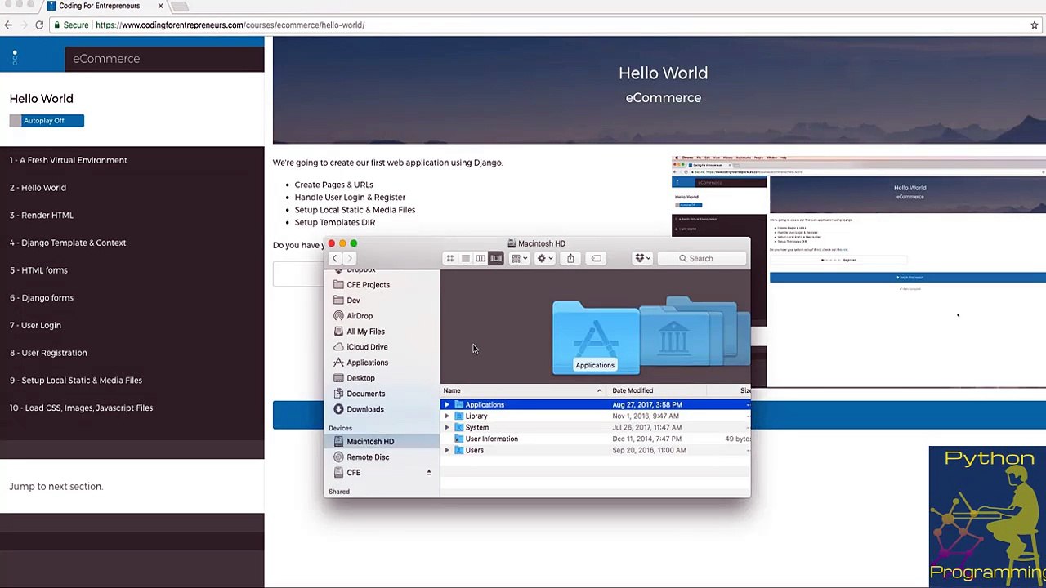Expand the System folder row
Viewport: 1046px width, 588px height.
point(446,428)
